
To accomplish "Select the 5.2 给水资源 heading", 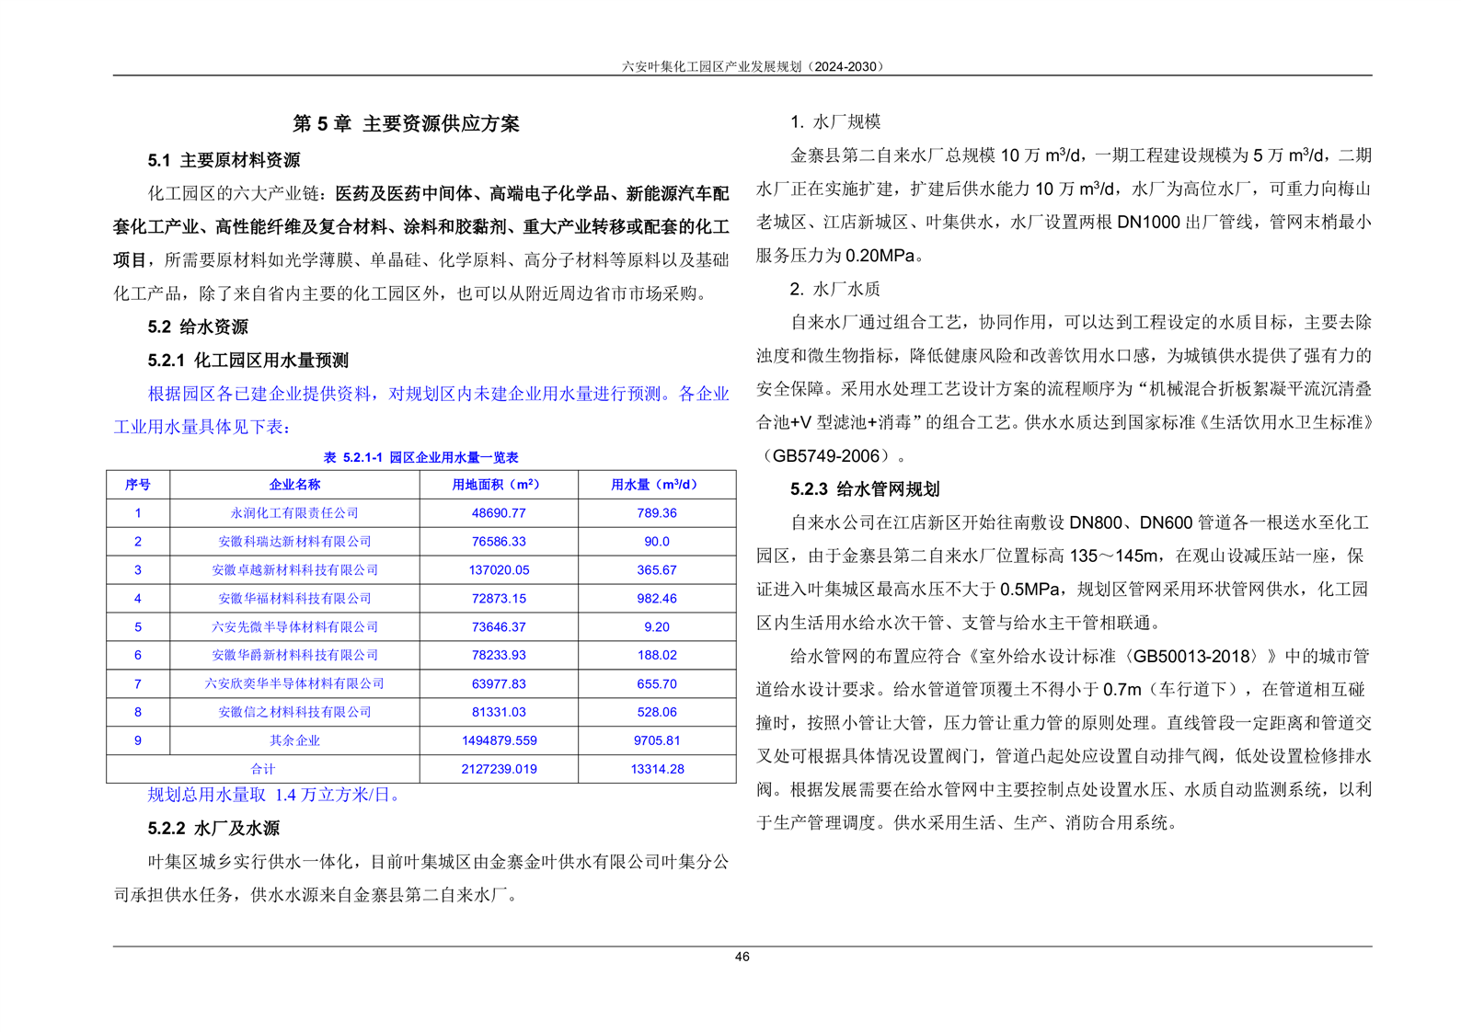I will [198, 327].
